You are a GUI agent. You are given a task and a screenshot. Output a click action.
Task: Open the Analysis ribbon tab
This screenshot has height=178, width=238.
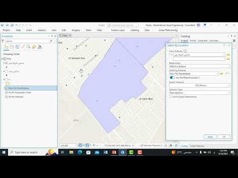tap(42, 30)
